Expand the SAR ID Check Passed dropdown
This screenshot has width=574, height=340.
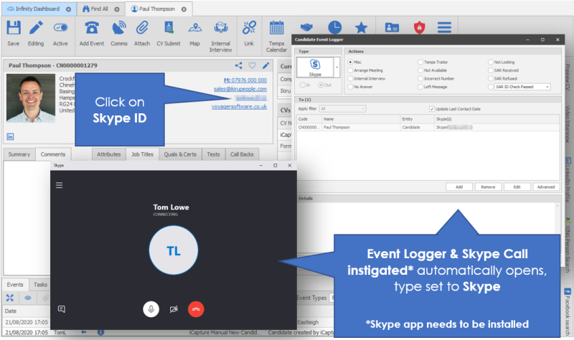(547, 86)
